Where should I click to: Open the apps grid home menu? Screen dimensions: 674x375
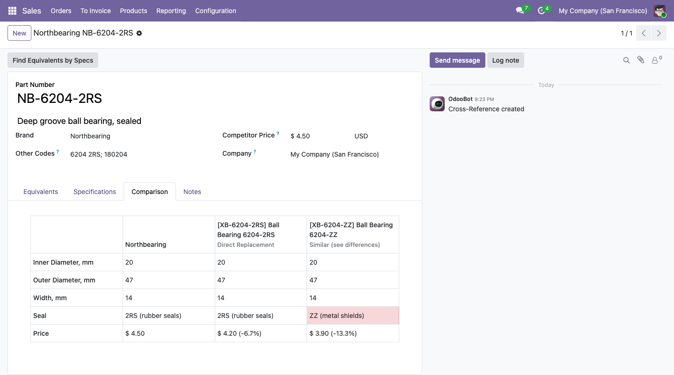(12, 11)
